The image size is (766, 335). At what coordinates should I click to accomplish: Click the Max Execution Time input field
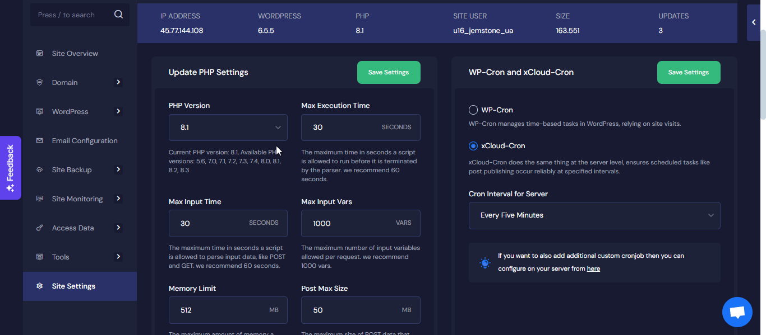tap(361, 127)
